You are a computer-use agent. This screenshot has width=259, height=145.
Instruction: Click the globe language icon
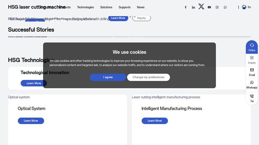click(x=244, y=7)
